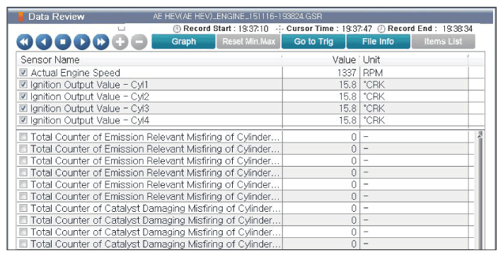
Task: Click the gray minus icon
Action: [139, 42]
